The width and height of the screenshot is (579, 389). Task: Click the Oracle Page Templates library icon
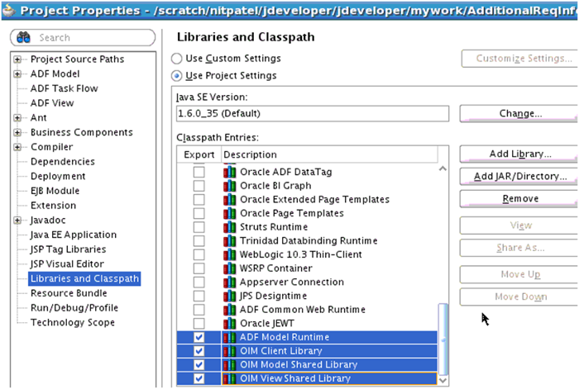coord(229,213)
